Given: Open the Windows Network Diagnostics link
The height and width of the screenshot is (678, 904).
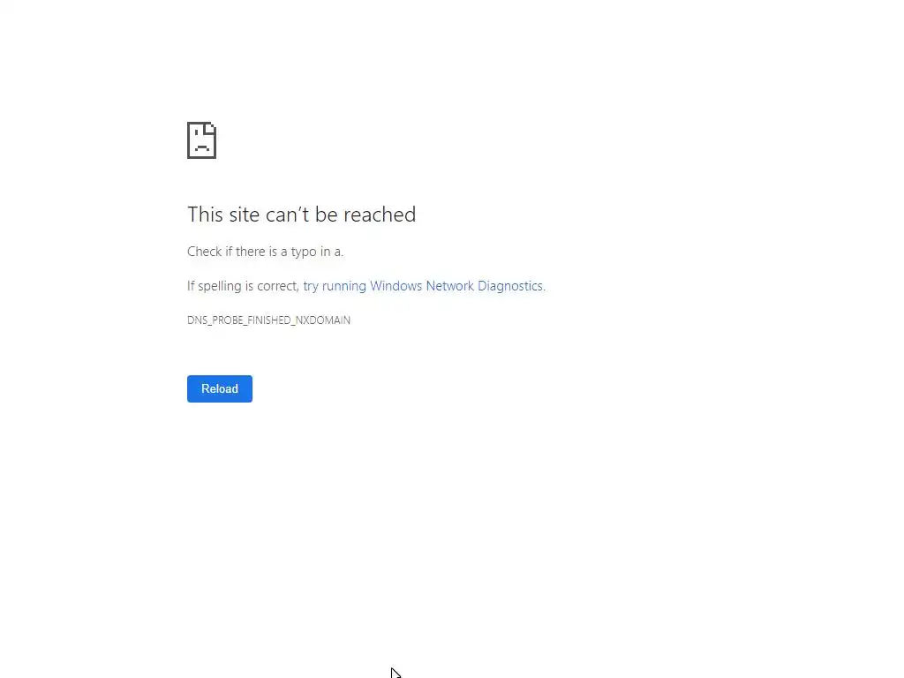Looking at the screenshot, I should tap(423, 286).
